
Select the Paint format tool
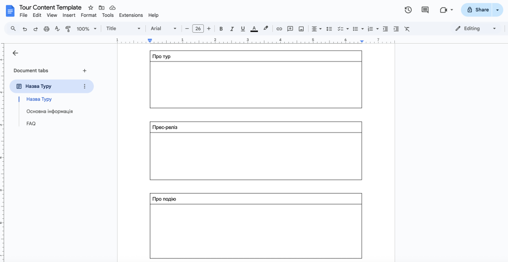(68, 29)
